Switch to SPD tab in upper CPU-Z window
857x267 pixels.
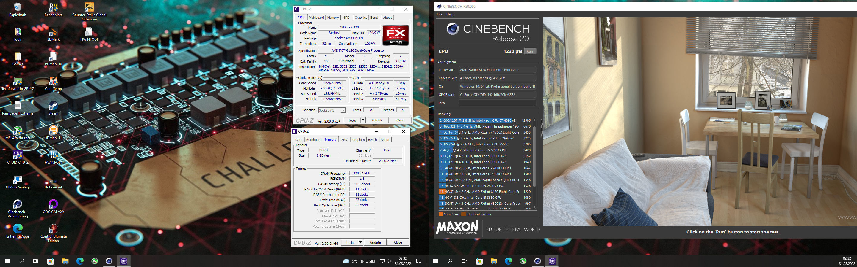point(346,18)
